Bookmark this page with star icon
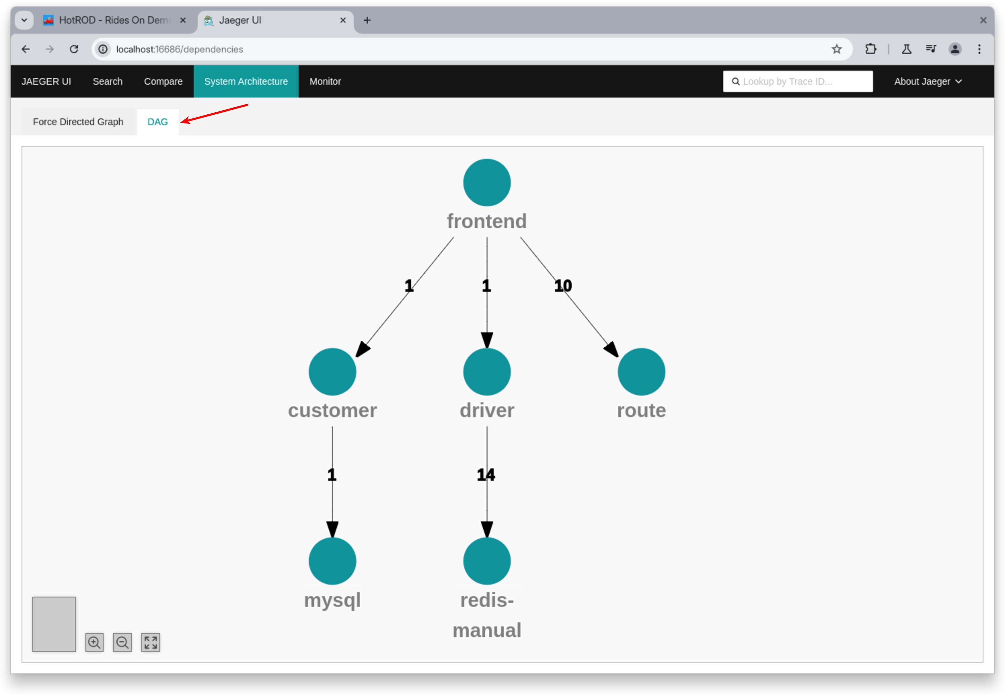 pyautogui.click(x=836, y=49)
